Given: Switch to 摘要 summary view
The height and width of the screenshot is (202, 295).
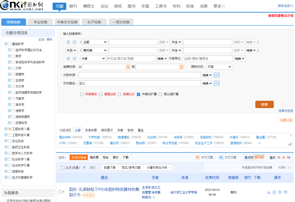Looking at the screenshot, I should [249, 157].
